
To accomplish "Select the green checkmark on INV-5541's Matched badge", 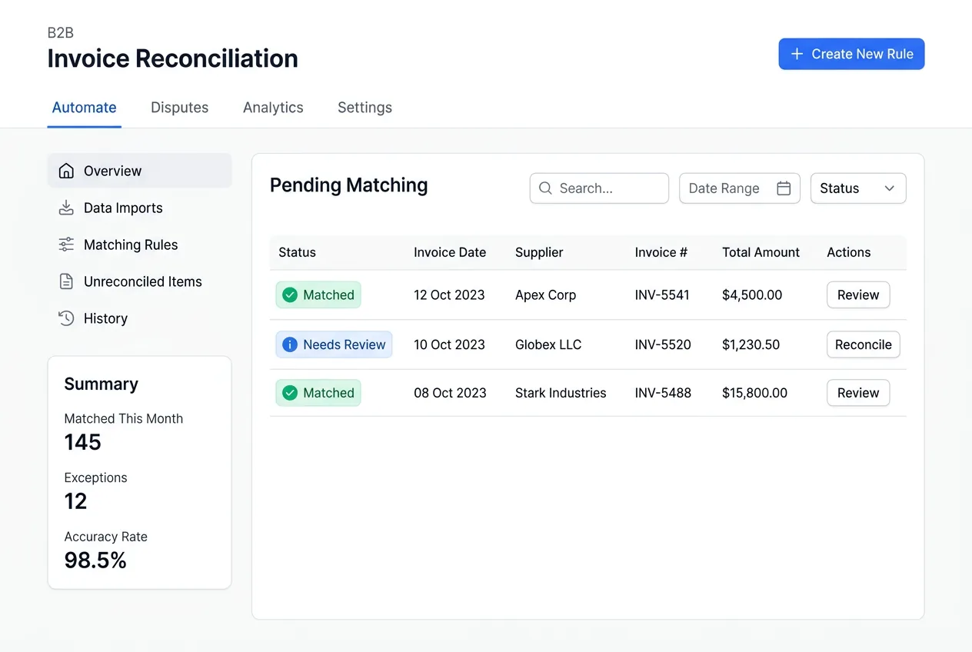I will click(290, 294).
